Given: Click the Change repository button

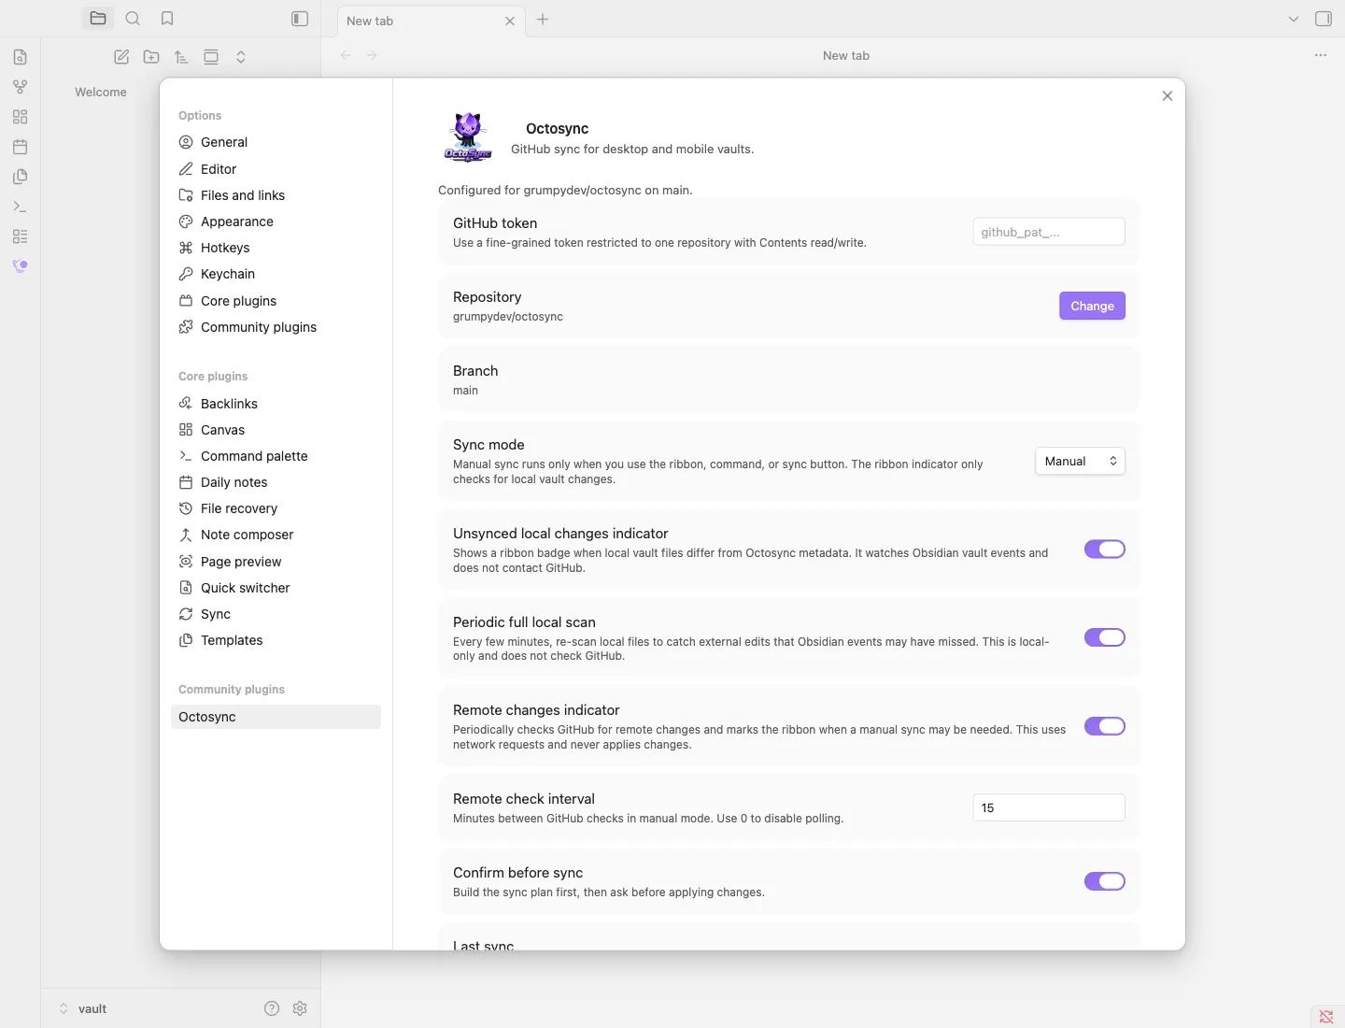Looking at the screenshot, I should (x=1092, y=306).
